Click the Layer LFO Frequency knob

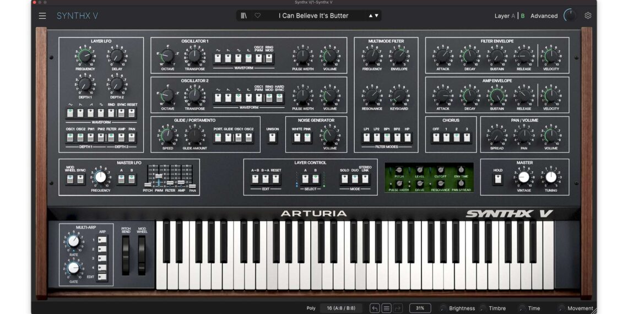[x=85, y=56]
